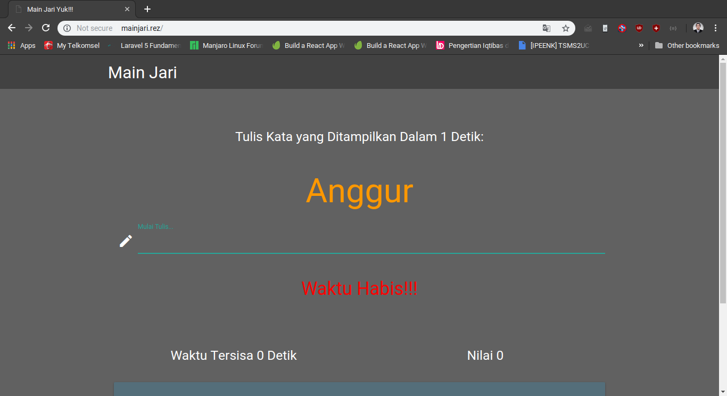Go back to the previous page
Screen dimensions: 727x396
[x=12, y=28]
